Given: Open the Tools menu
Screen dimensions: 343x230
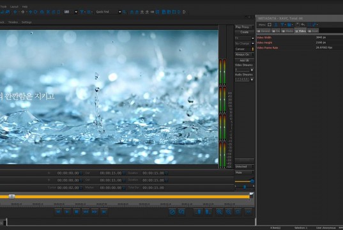Looking at the screenshot, I should (3, 6).
